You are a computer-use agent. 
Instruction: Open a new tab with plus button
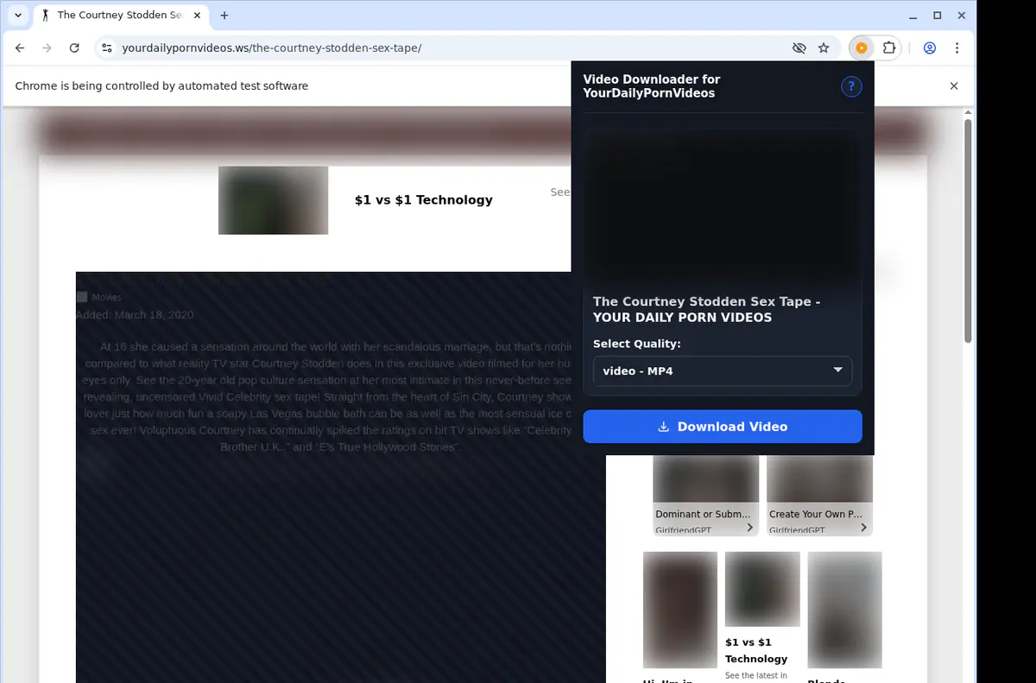click(x=224, y=16)
